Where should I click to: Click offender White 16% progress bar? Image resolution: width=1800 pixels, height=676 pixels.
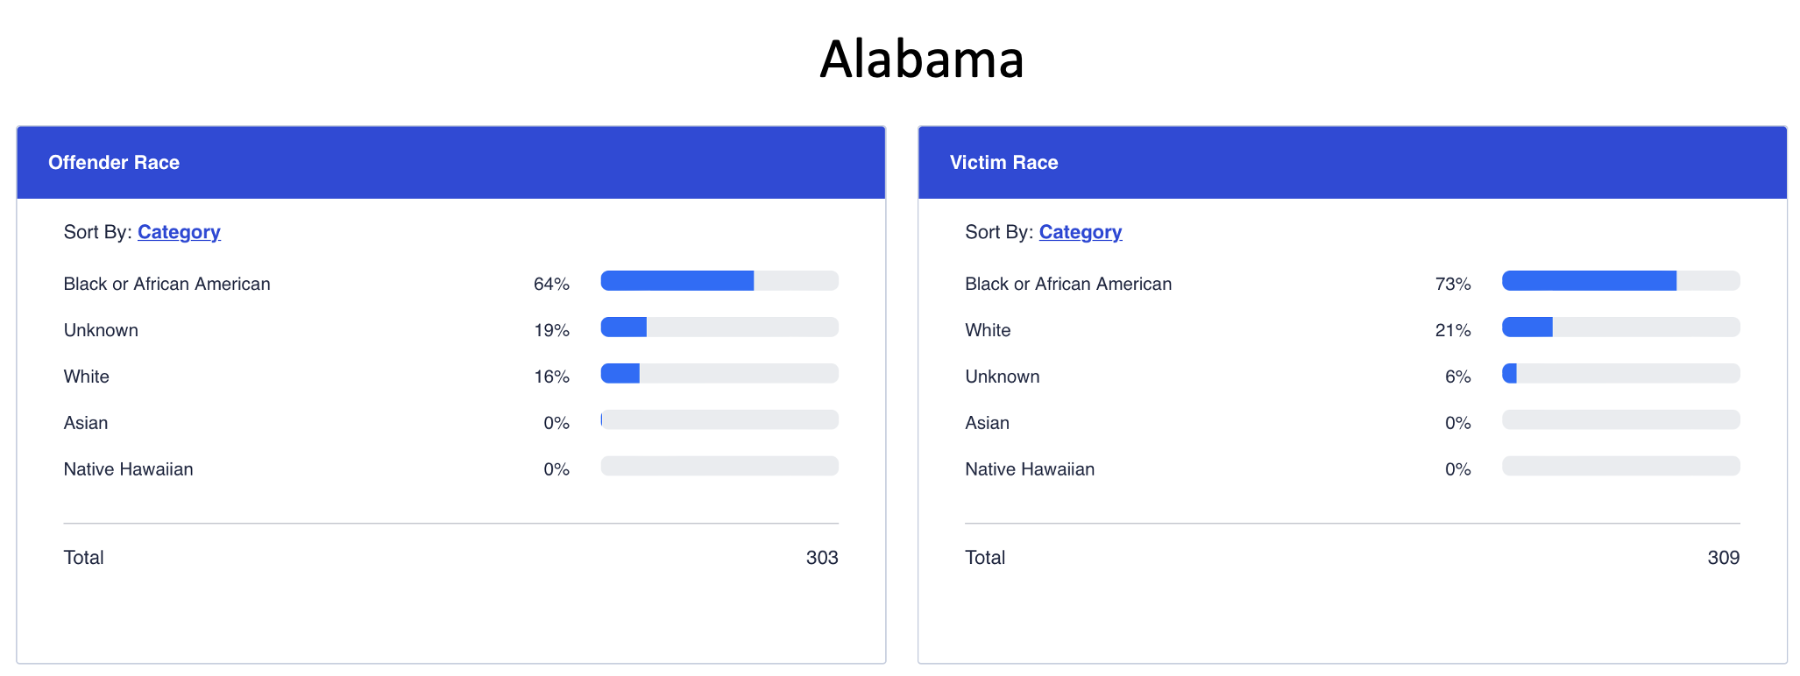719,374
